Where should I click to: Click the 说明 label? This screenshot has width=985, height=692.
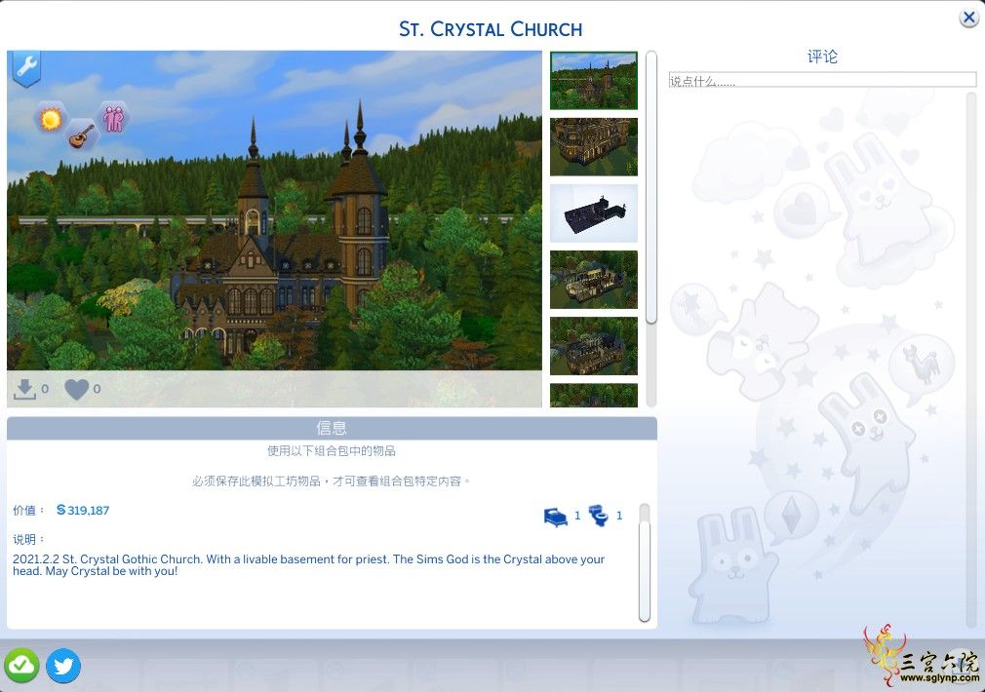point(28,539)
